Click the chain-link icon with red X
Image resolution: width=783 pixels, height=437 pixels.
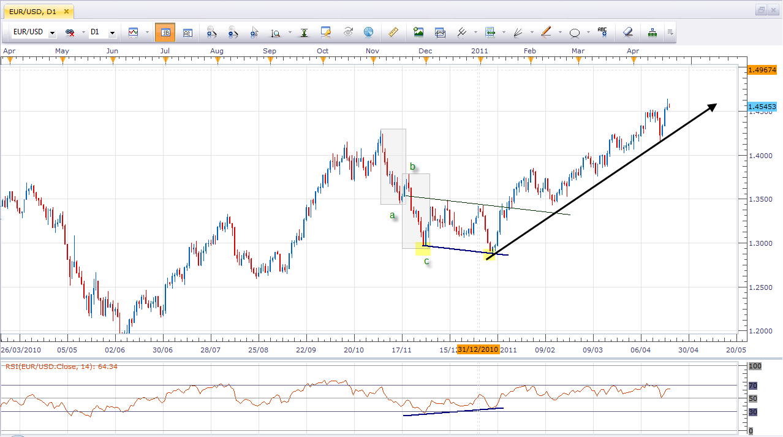(x=70, y=32)
